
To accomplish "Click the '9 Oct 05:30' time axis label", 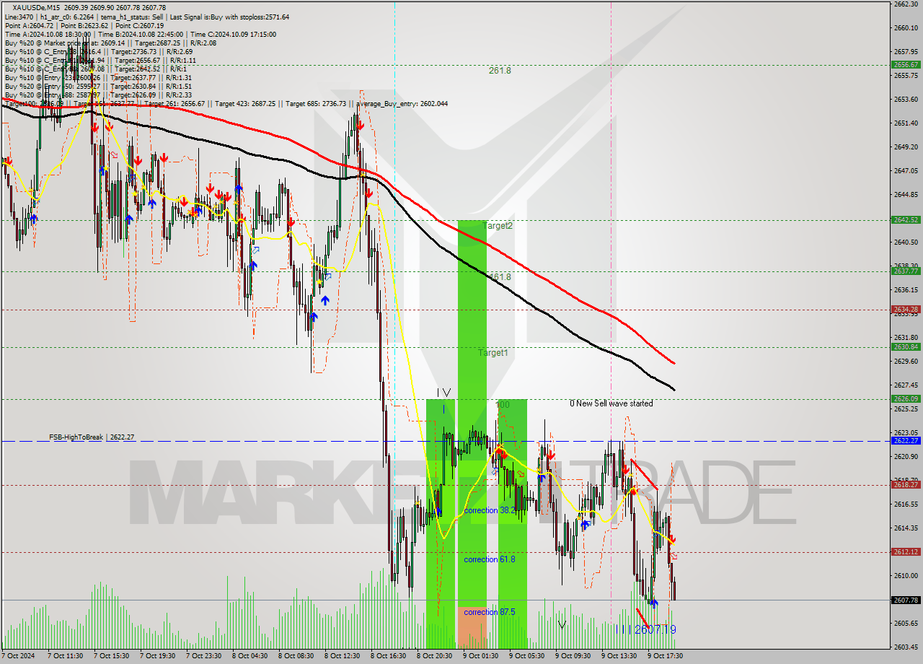I will click(x=527, y=656).
